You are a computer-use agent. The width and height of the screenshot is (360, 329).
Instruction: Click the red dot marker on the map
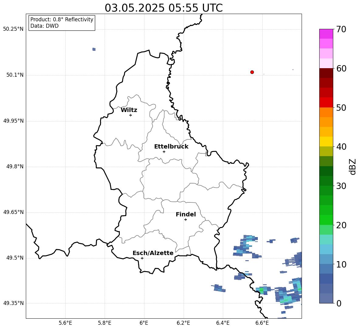point(252,72)
